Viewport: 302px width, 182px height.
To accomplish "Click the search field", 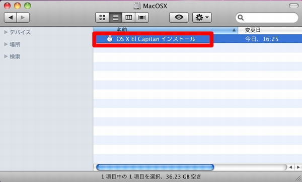I will point(267,18).
